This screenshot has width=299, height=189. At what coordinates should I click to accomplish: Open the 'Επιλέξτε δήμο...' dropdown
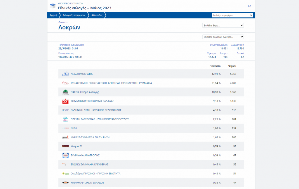tap(223, 25)
